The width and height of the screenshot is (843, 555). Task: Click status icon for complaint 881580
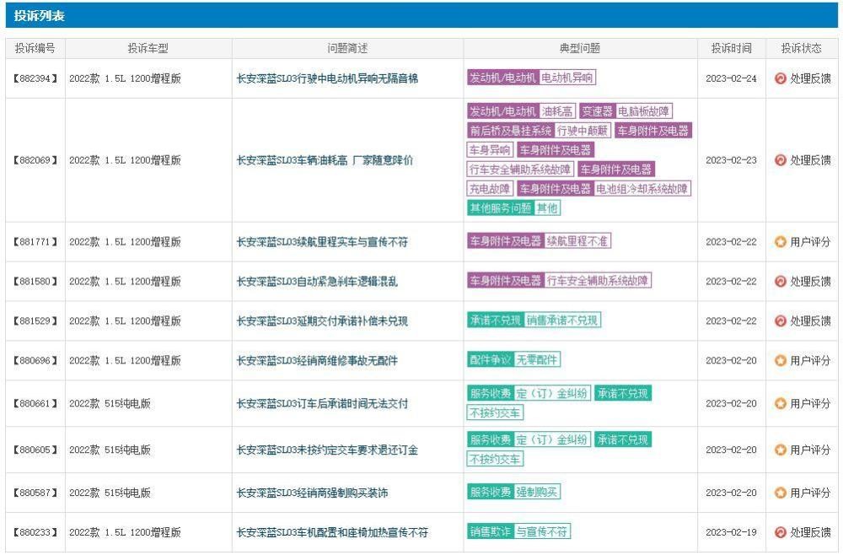[780, 282]
